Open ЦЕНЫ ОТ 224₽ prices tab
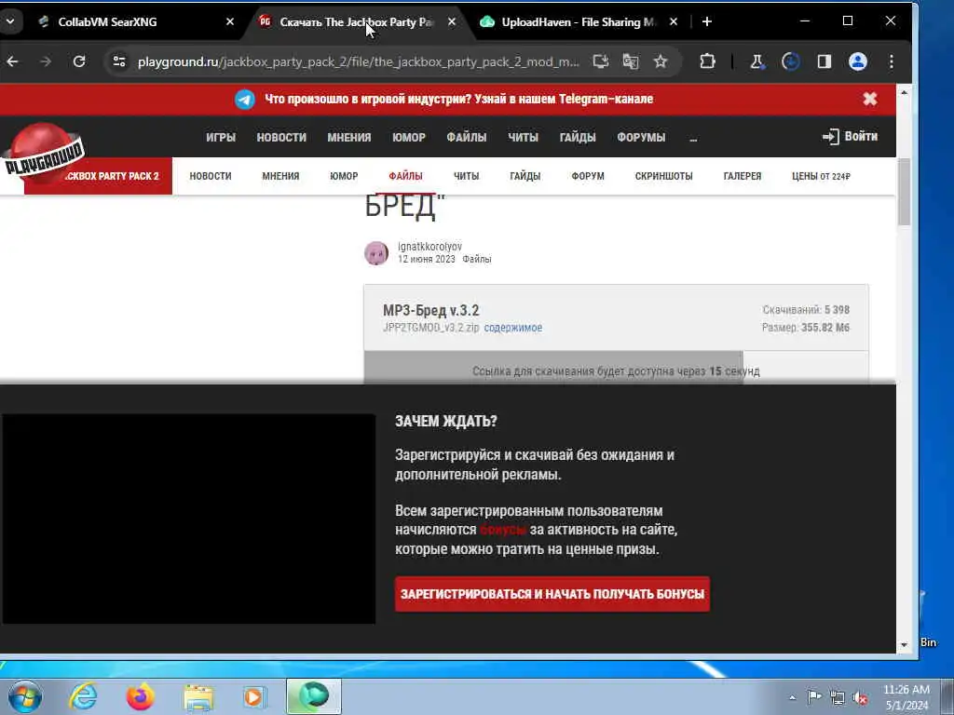The width and height of the screenshot is (954, 715). (821, 176)
